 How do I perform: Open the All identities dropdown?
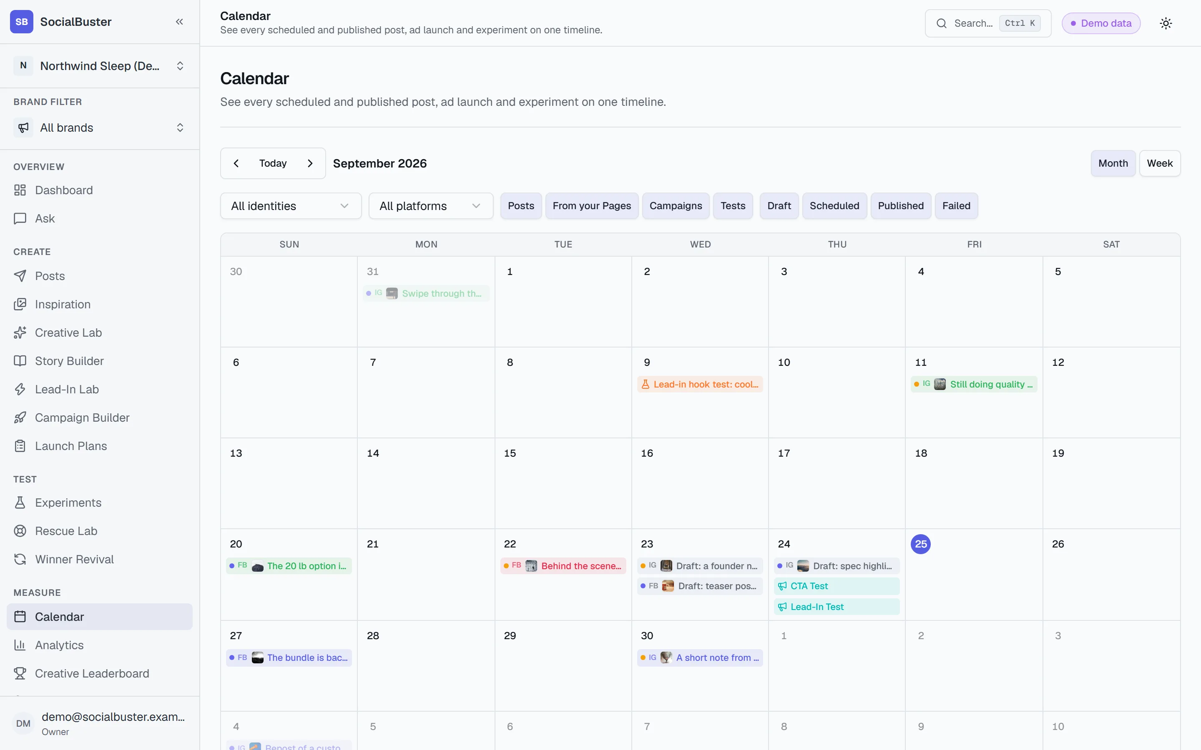[291, 206]
